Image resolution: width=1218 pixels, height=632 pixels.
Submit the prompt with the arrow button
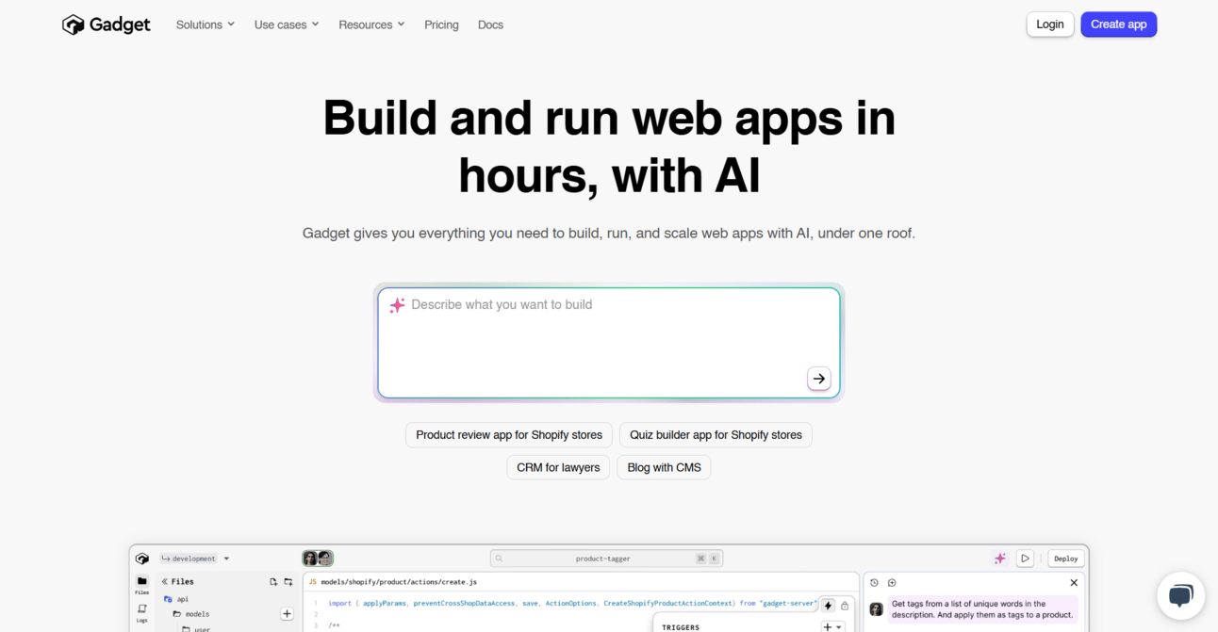[819, 379]
